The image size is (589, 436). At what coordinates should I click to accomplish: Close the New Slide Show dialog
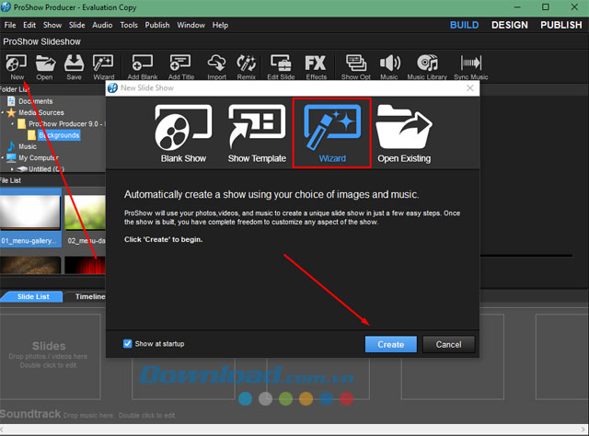pos(470,88)
